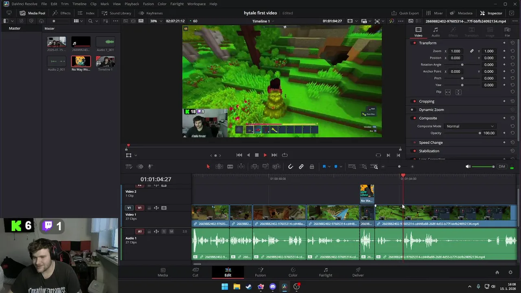Viewport: 521px width, 293px height.
Task: Open the Flag color dropdown arrow
Action: click(329, 166)
